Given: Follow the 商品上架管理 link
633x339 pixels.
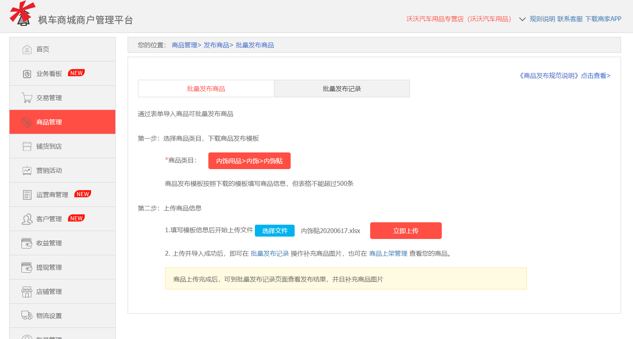Looking at the screenshot, I should [x=388, y=254].
